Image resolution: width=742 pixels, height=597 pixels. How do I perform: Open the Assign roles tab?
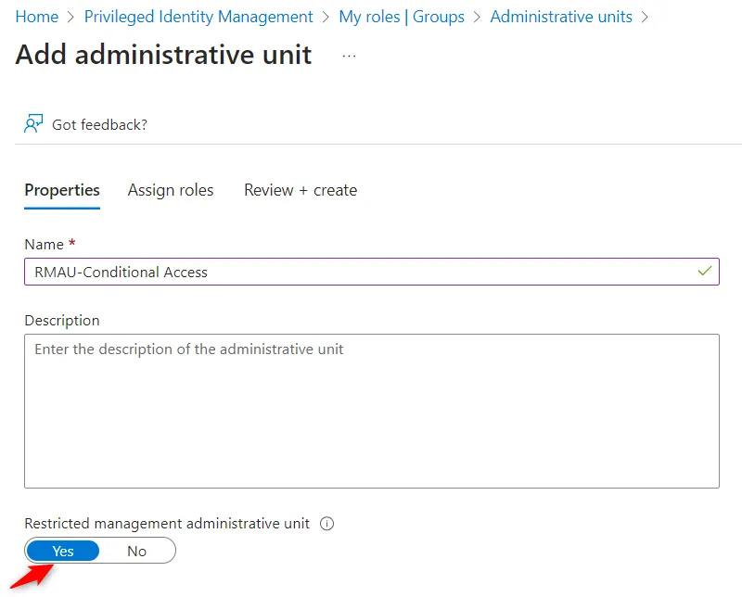171,190
